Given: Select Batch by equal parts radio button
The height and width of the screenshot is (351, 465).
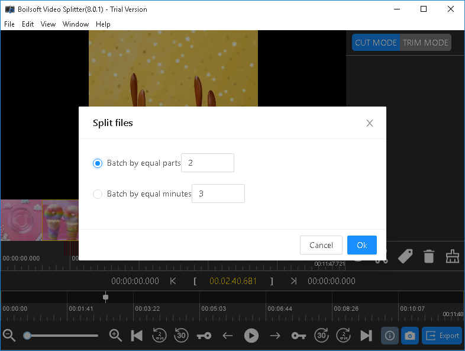Looking at the screenshot, I should (98, 163).
